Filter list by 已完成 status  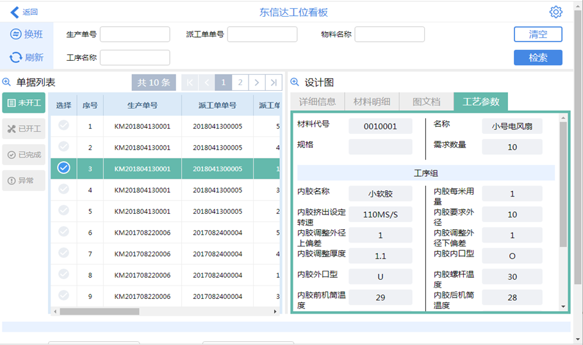24,155
